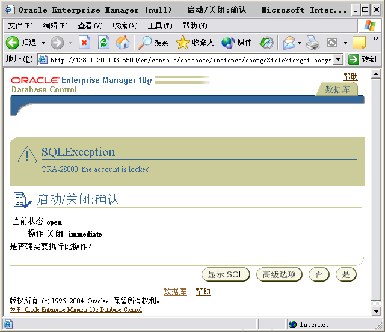Open Search (搜索) magnifier icon
Screen dimensions: 385x332
pyautogui.click(x=144, y=43)
